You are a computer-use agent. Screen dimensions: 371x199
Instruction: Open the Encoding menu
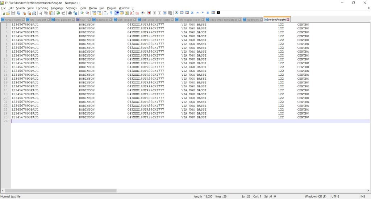point(42,8)
